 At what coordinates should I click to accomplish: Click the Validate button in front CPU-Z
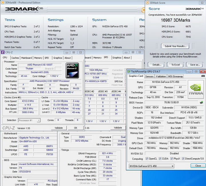59,128
